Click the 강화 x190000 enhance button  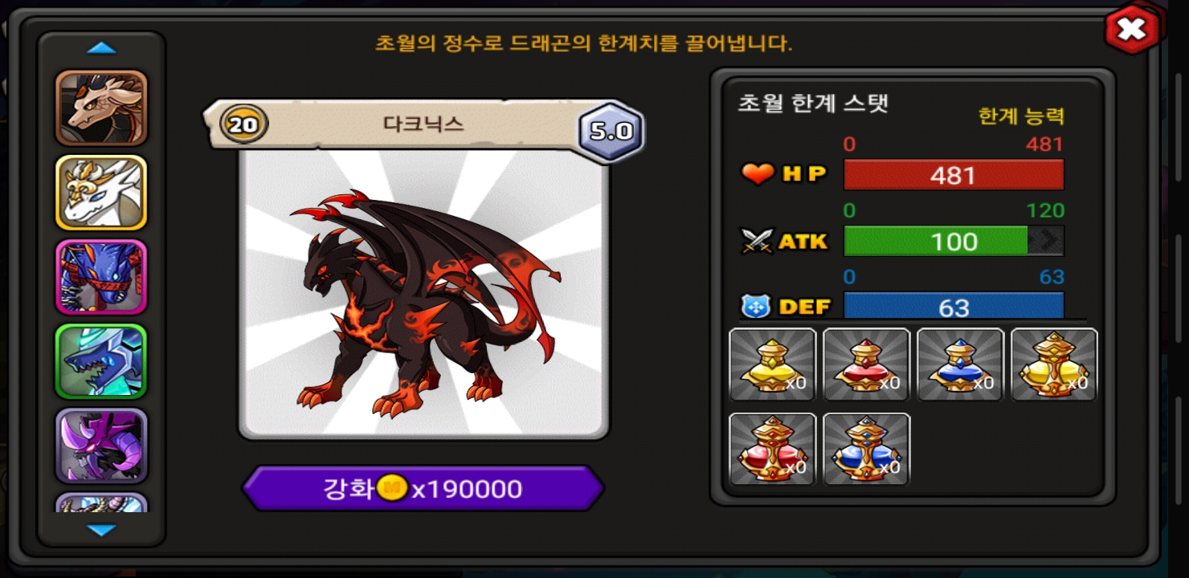click(x=423, y=488)
